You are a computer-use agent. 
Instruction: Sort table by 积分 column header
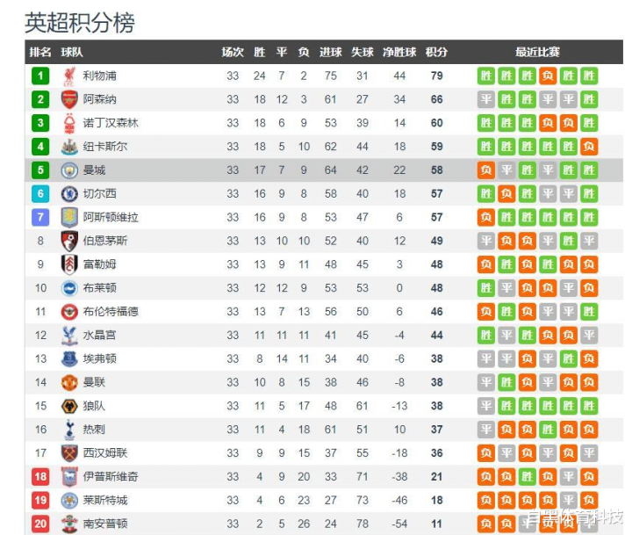tap(436, 52)
